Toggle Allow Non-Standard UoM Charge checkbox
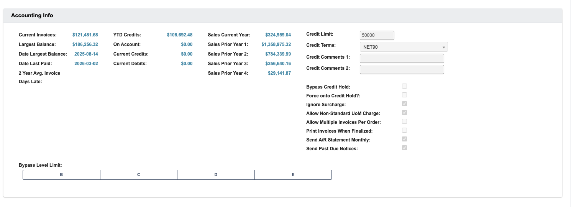This screenshot has height=207, width=571. coord(404,113)
